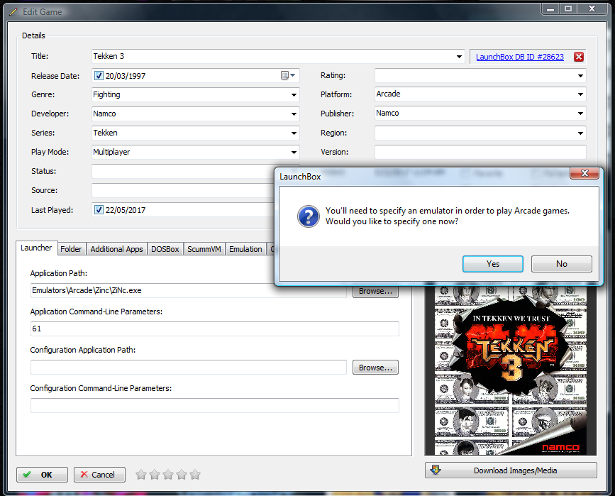The image size is (615, 496).
Task: Click Yes to specify an emulator
Action: coord(492,264)
